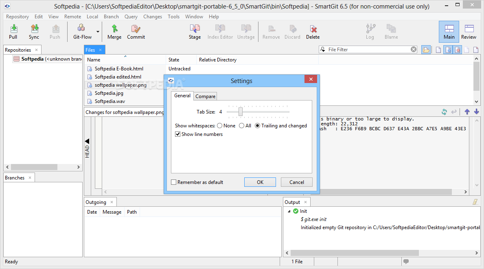
Task: Confirm Settings with the OK button
Action: (260, 182)
